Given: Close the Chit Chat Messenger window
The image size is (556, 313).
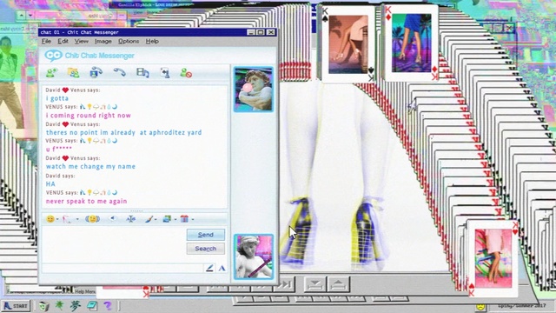Looking at the screenshot, I should pos(270,32).
